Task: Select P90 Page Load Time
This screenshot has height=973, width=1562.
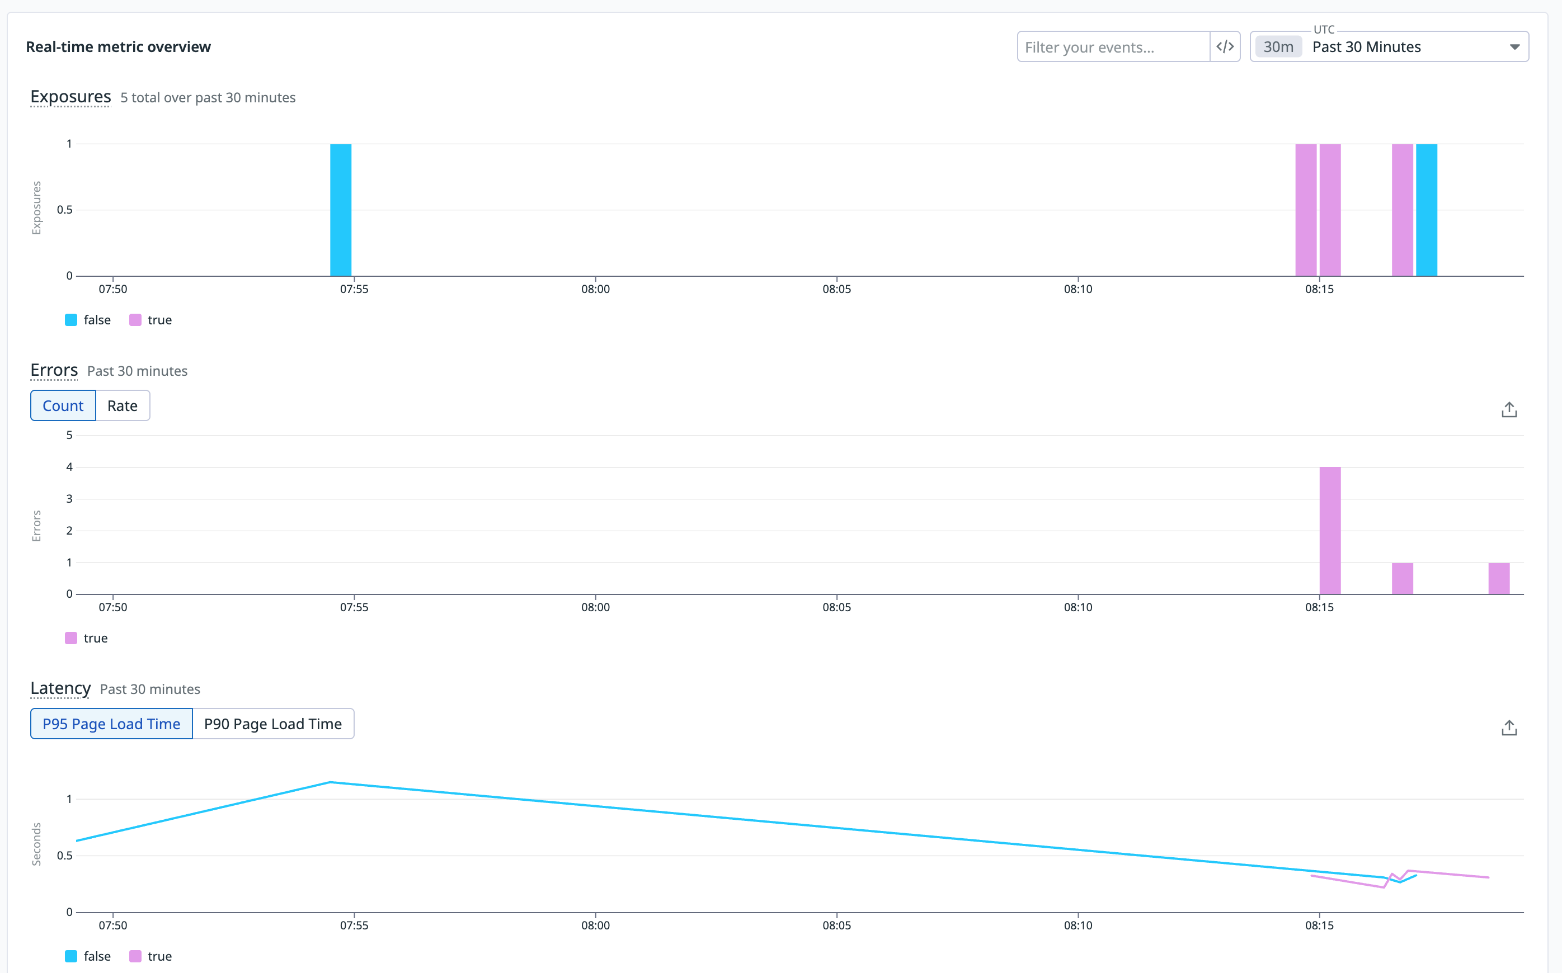Action: coord(273,724)
